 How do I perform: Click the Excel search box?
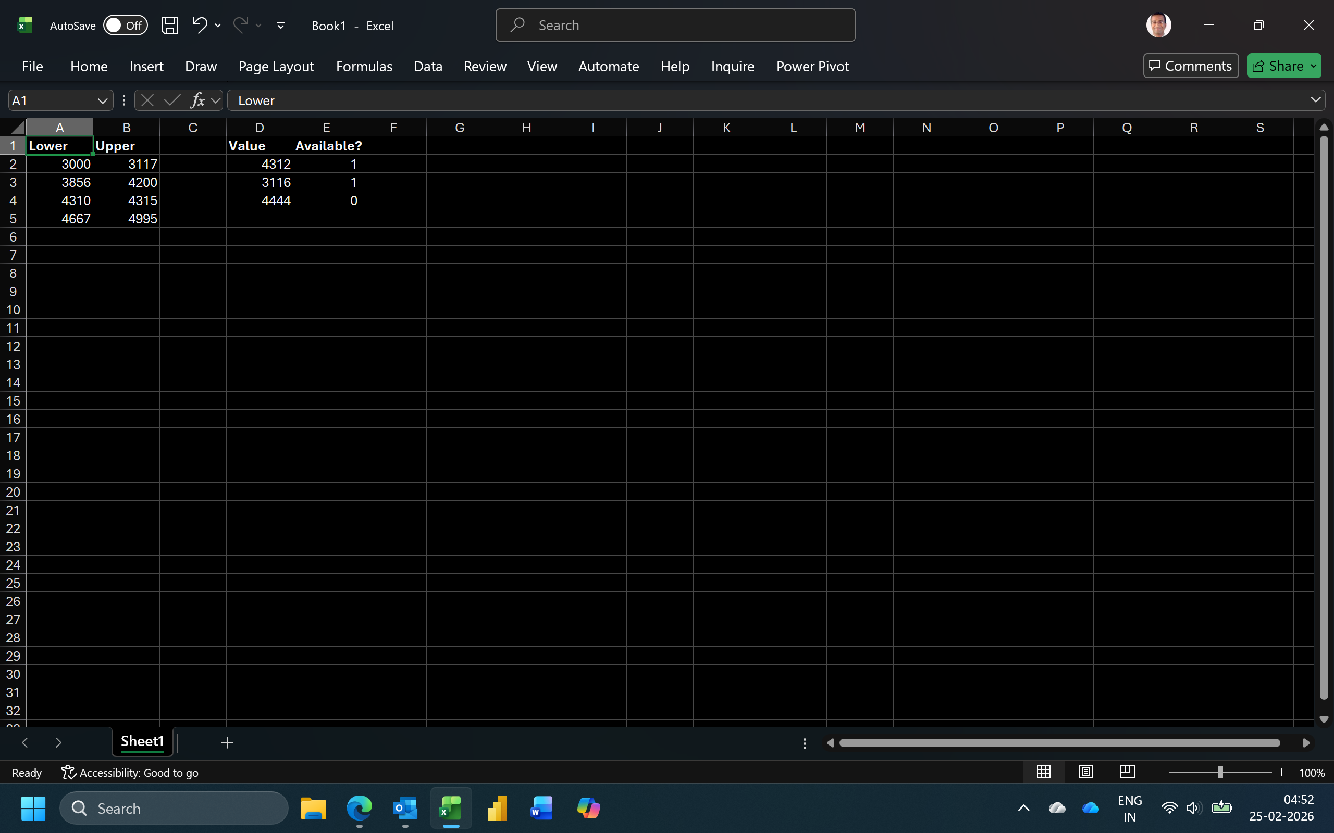[x=675, y=26]
